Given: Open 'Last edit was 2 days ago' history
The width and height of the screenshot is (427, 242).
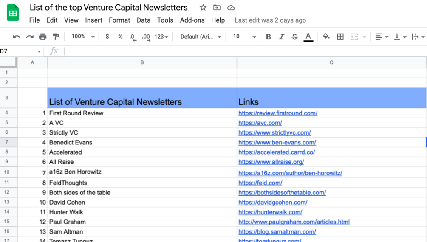Looking at the screenshot, I should pos(270,20).
